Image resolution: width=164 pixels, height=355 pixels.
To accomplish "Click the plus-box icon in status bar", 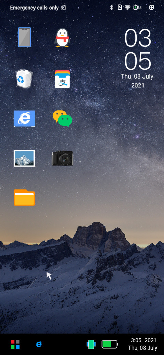I will point(152,8).
